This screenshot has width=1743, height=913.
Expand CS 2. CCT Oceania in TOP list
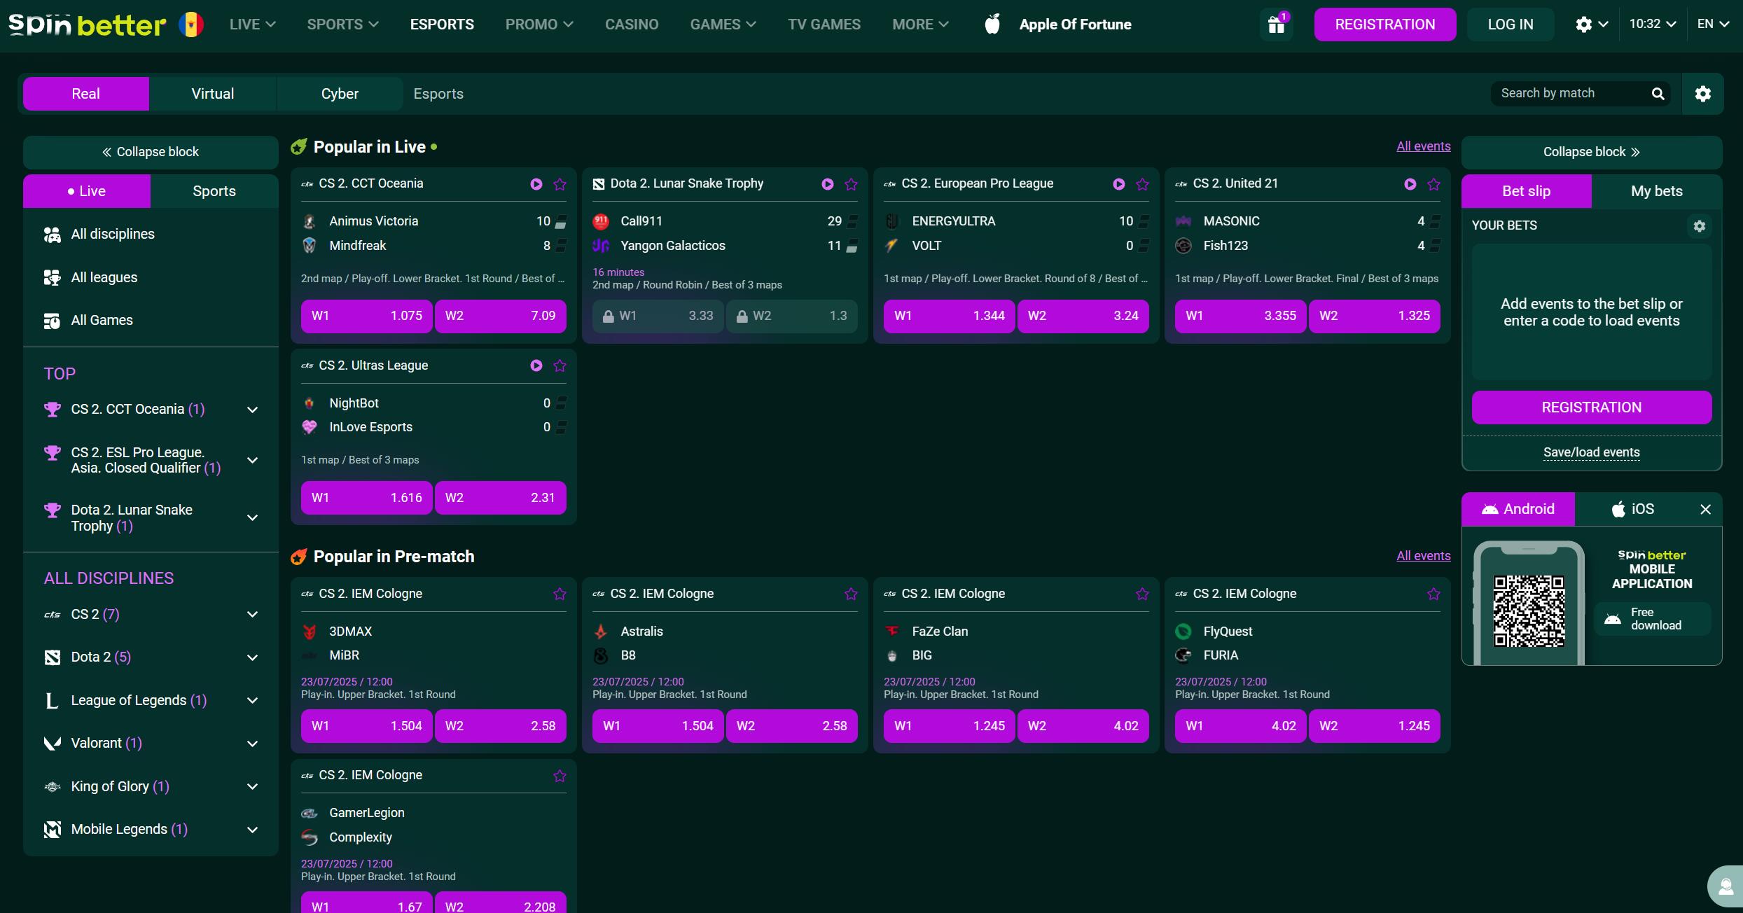pyautogui.click(x=253, y=410)
